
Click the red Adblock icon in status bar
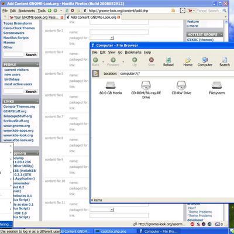[x=192, y=224]
